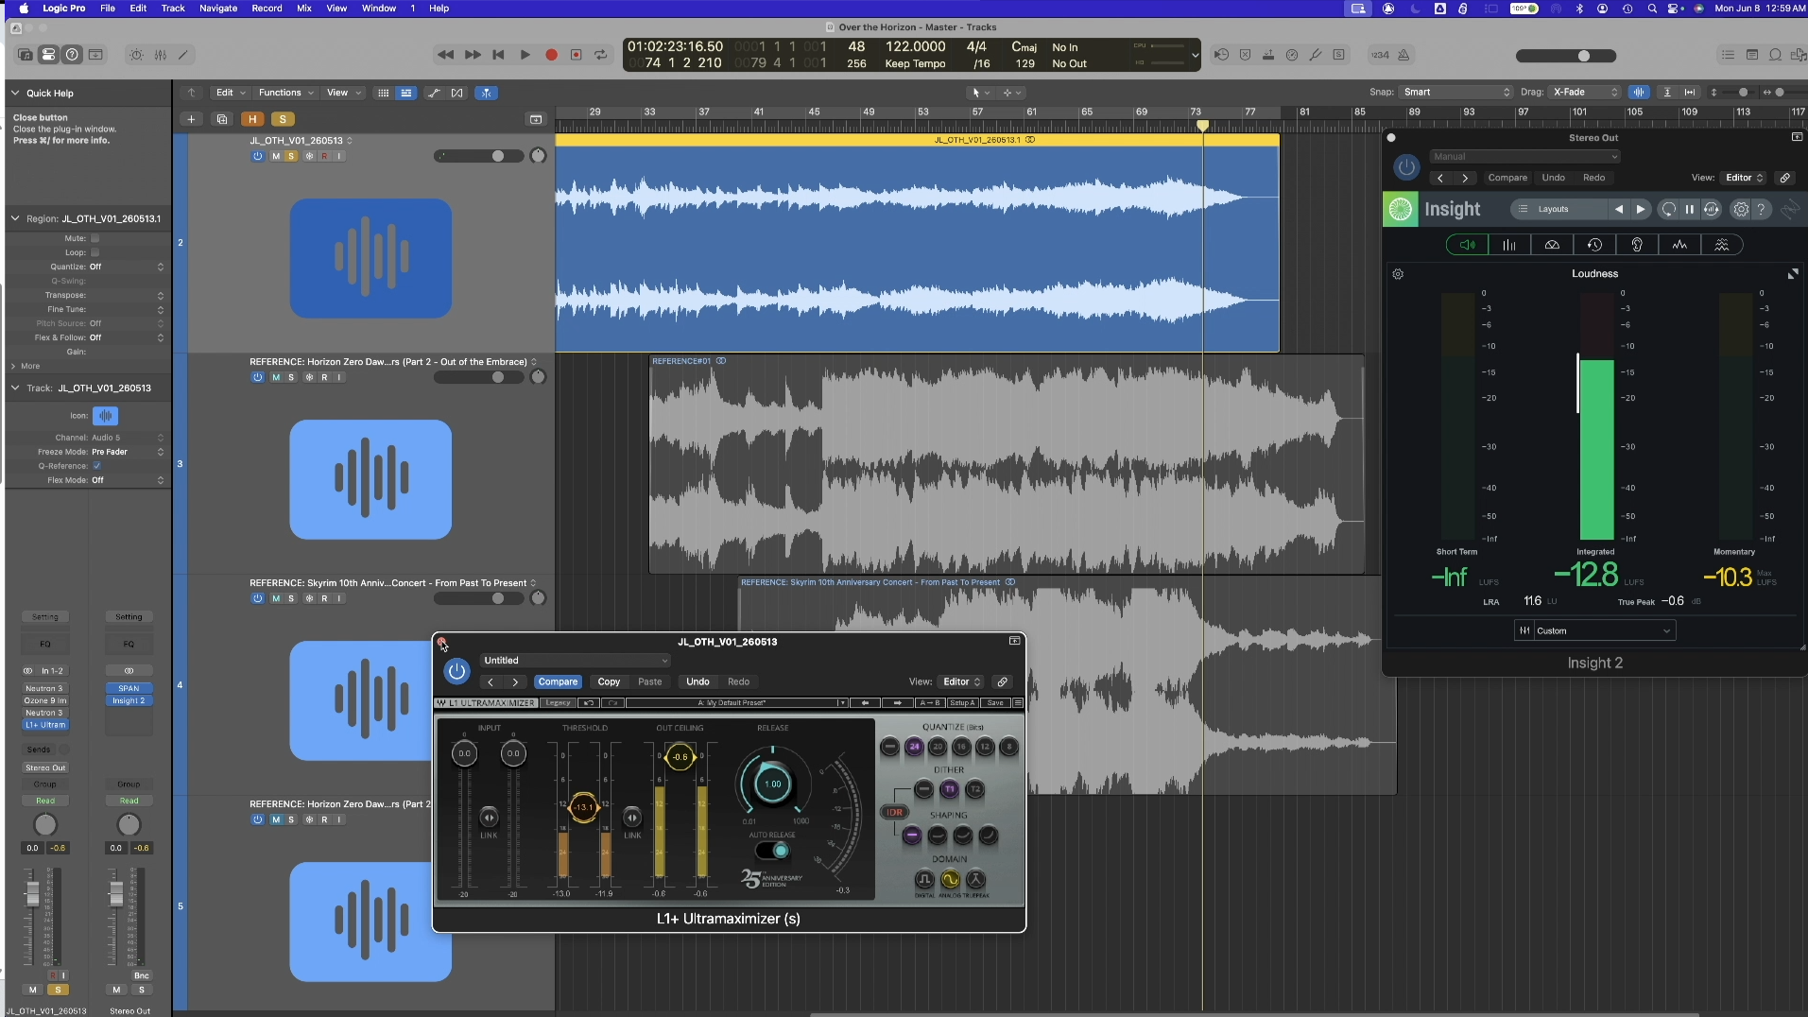1808x1017 pixels.
Task: Toggle record-enable R on JL_OTH_V01_260513 track
Action: click(x=324, y=156)
